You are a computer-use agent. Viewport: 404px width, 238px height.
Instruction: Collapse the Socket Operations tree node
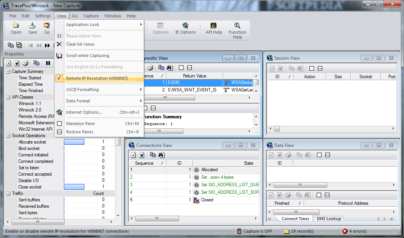tap(8, 136)
